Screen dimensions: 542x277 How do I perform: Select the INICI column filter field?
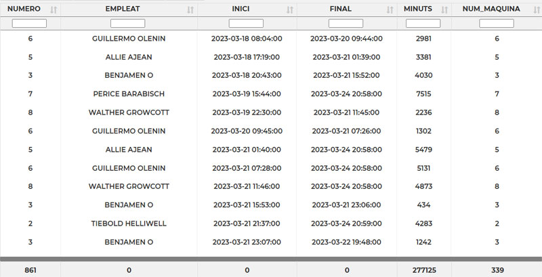(247, 23)
